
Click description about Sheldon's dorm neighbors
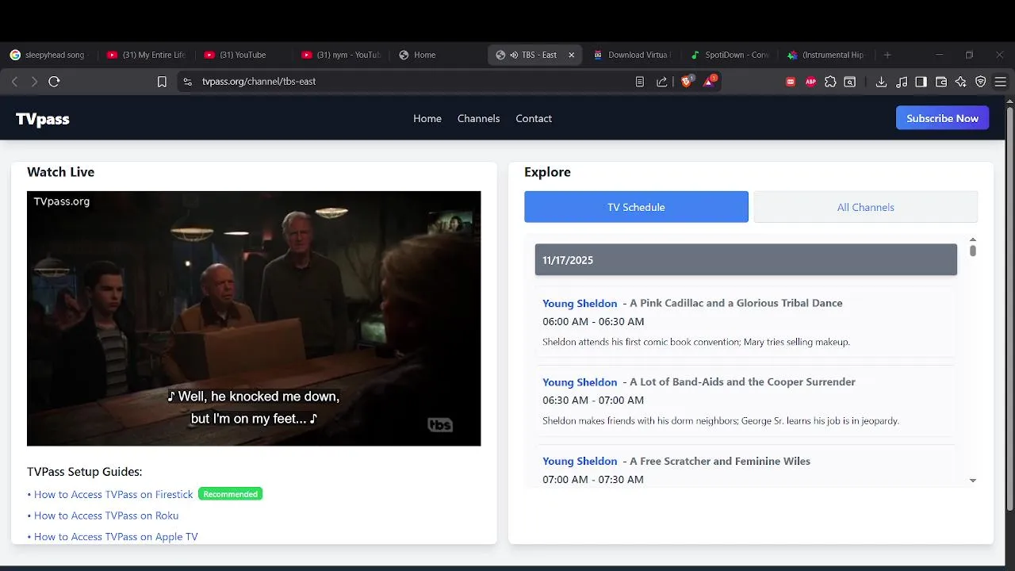click(x=721, y=420)
